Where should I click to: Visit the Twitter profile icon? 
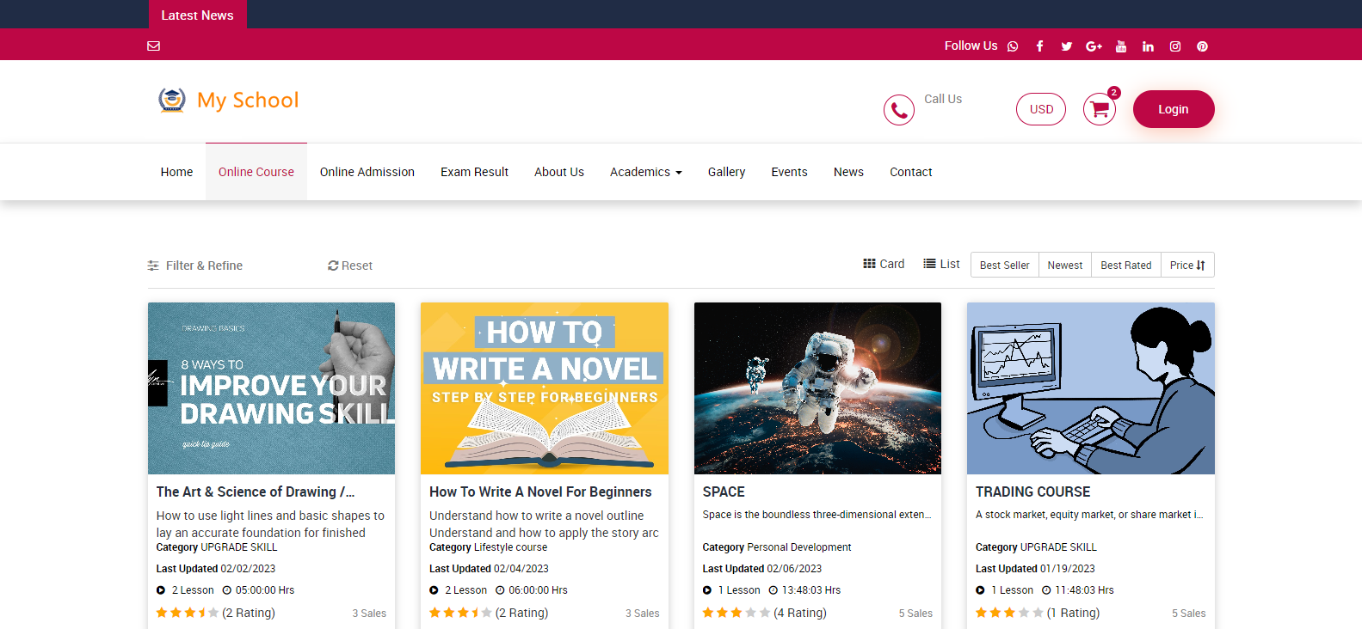coord(1066,46)
